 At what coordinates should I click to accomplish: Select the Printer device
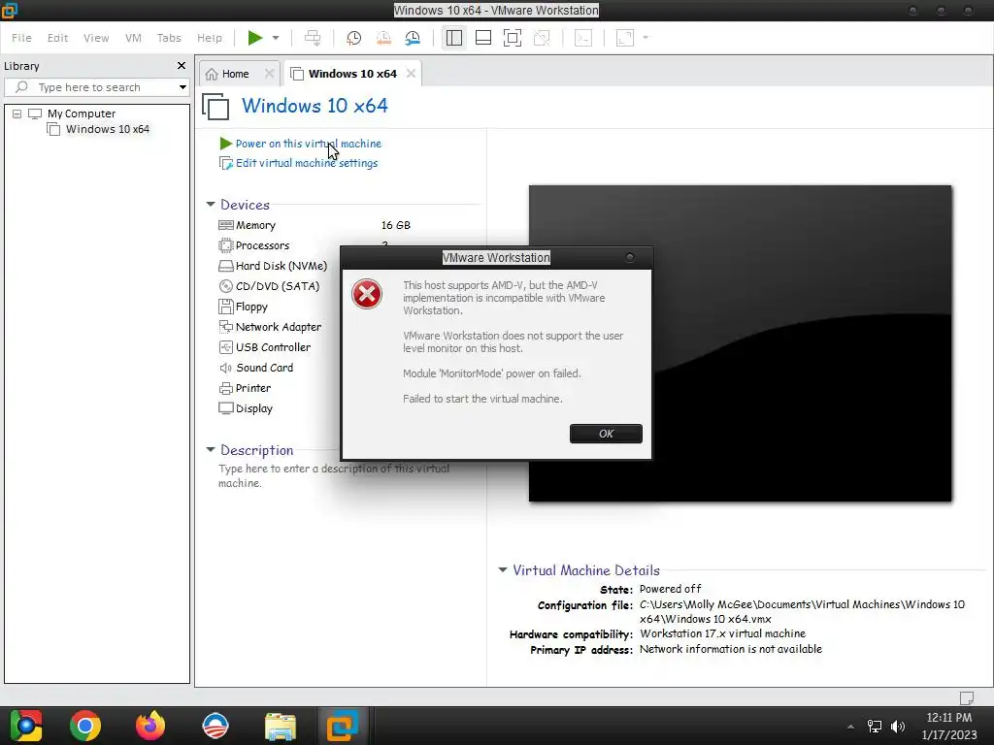(253, 388)
